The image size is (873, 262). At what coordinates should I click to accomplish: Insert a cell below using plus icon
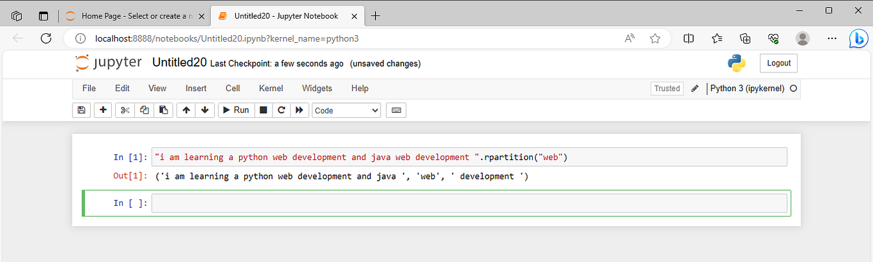coord(103,110)
